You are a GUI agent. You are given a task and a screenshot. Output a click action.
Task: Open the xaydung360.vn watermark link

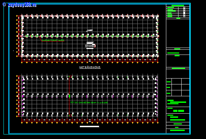pyautogui.click(x=22, y=5)
